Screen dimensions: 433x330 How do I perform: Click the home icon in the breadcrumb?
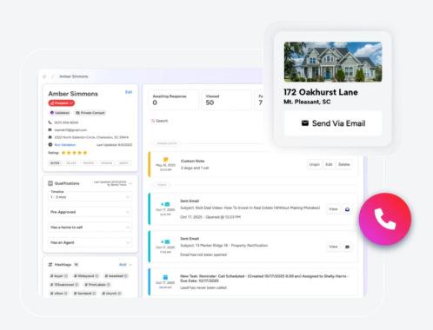point(44,76)
